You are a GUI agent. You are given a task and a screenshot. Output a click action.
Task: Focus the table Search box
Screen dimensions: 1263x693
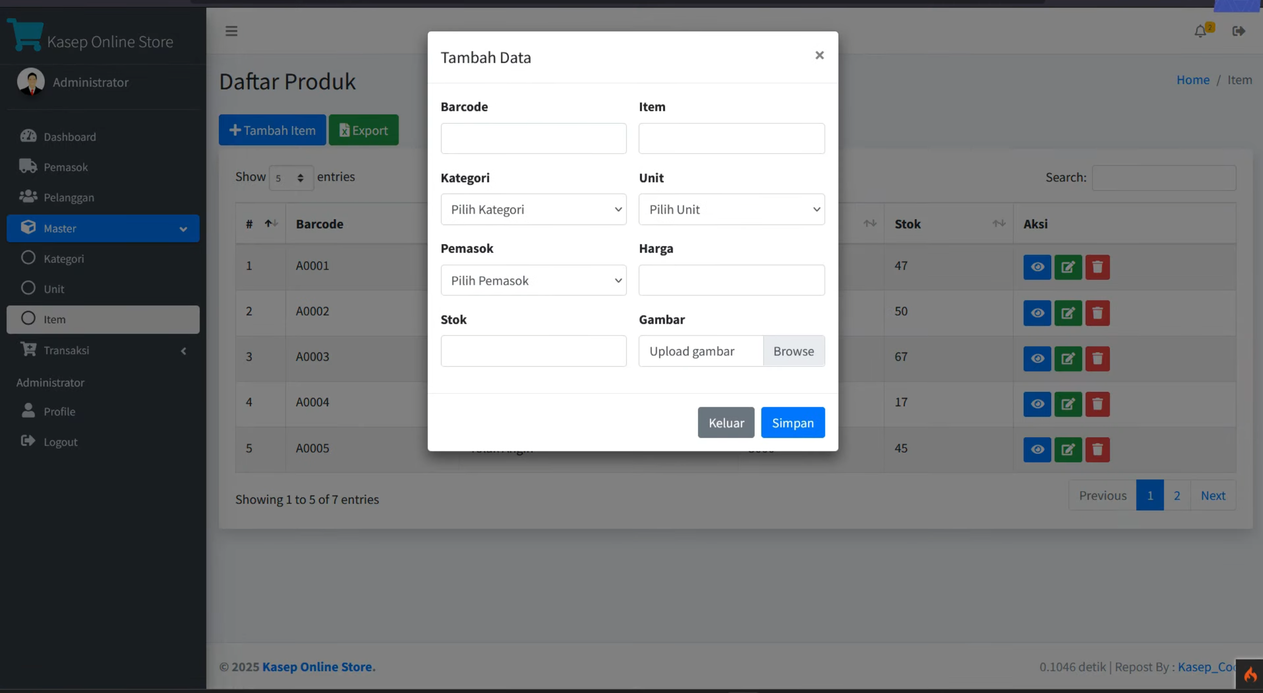pos(1164,178)
